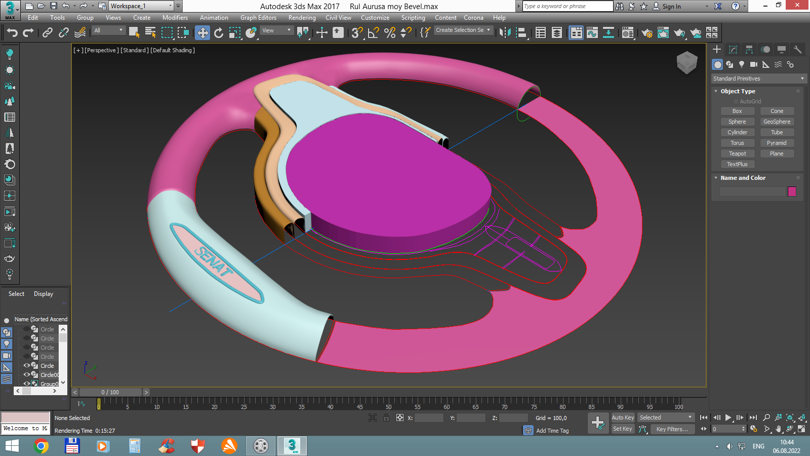Toggle cameras display filter in Scene Explorer
810x456 pixels.
pyautogui.click(x=7, y=356)
